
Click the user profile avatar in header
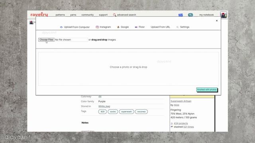point(224,15)
